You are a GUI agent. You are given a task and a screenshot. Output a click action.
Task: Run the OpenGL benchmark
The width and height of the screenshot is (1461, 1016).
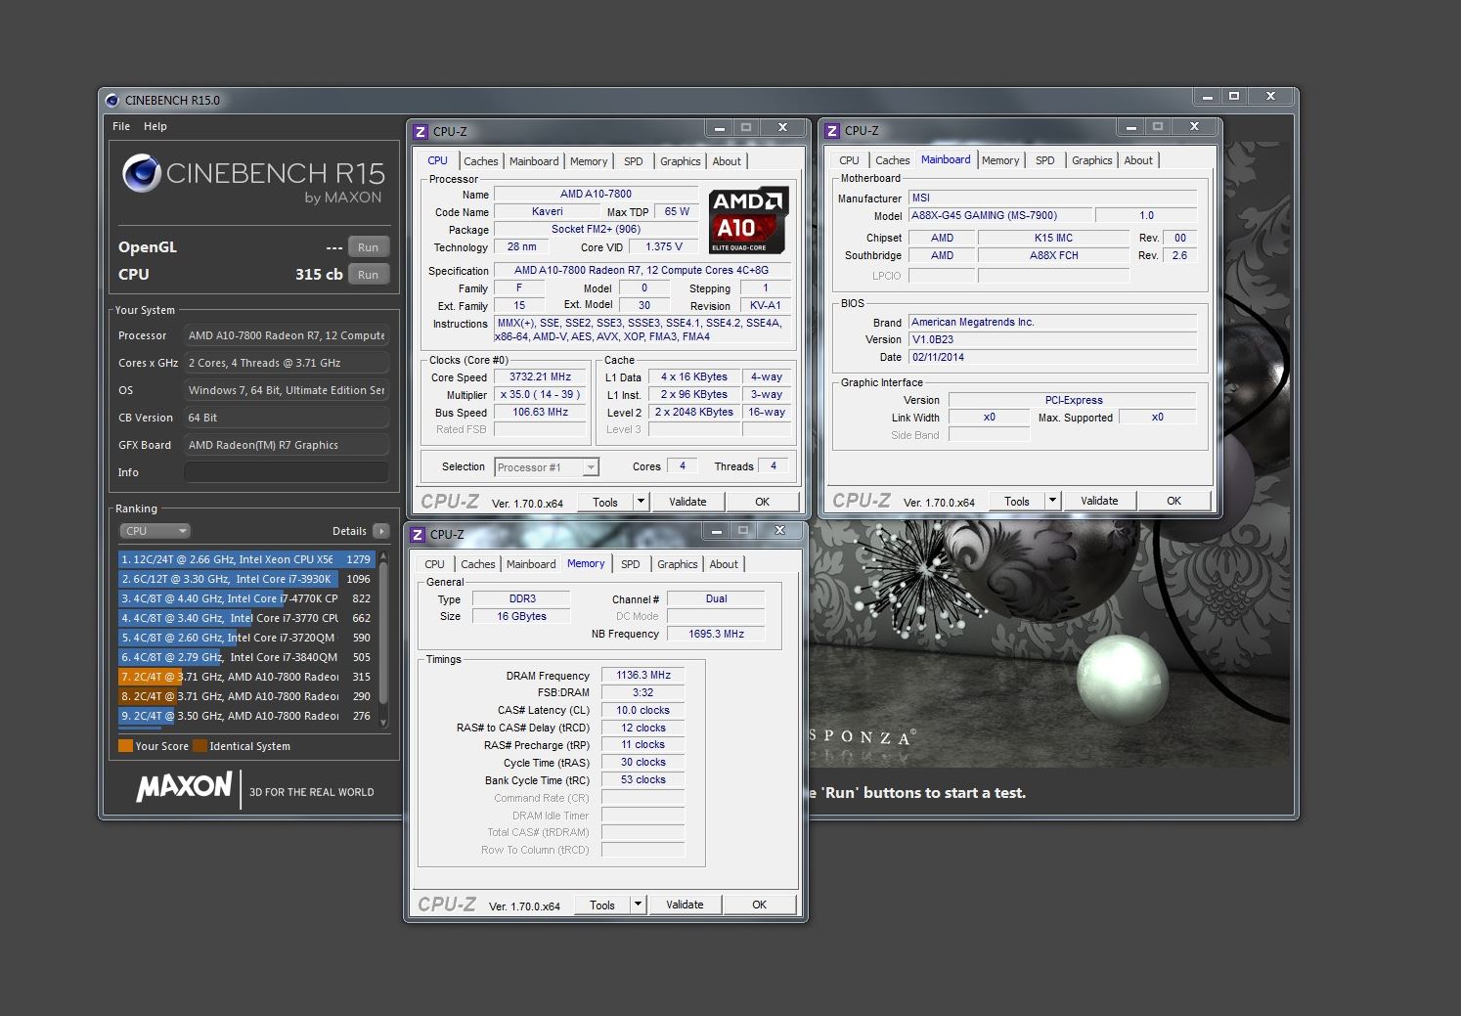(x=369, y=247)
